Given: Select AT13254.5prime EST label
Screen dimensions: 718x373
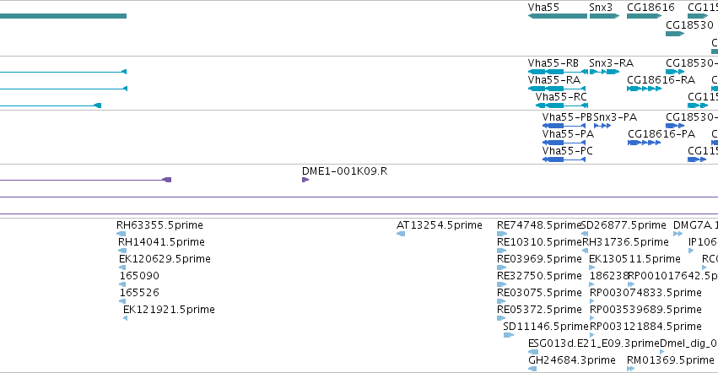Looking at the screenshot, I should pyautogui.click(x=439, y=225).
